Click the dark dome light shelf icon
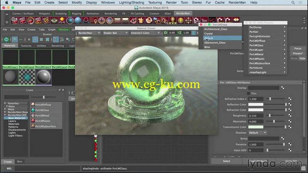The width and height of the screenshot is (308, 173). click(x=85, y=20)
